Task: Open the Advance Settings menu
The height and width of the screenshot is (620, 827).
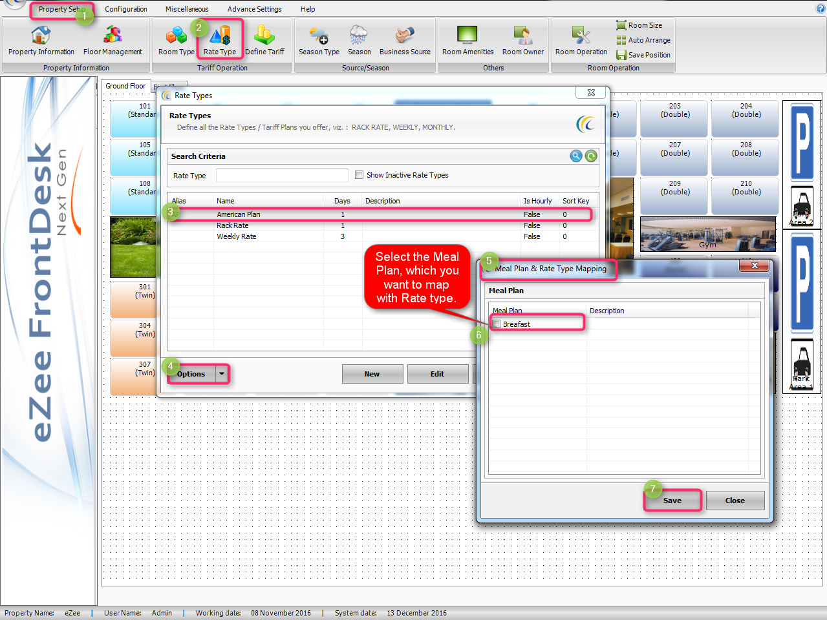Action: point(254,9)
